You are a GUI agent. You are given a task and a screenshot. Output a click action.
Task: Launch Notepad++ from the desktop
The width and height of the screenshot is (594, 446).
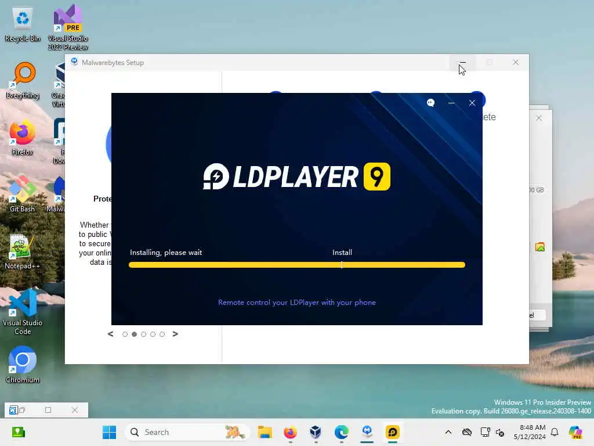23,252
